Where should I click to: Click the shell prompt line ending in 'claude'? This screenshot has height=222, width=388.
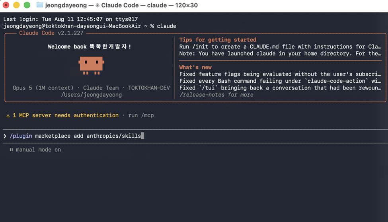point(90,26)
